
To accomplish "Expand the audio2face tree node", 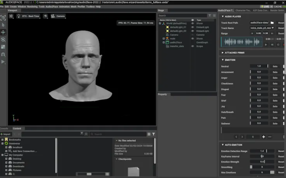I will coord(163,42).
